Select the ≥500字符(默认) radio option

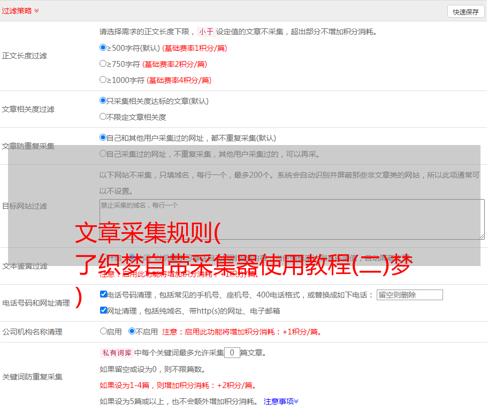[x=103, y=47]
